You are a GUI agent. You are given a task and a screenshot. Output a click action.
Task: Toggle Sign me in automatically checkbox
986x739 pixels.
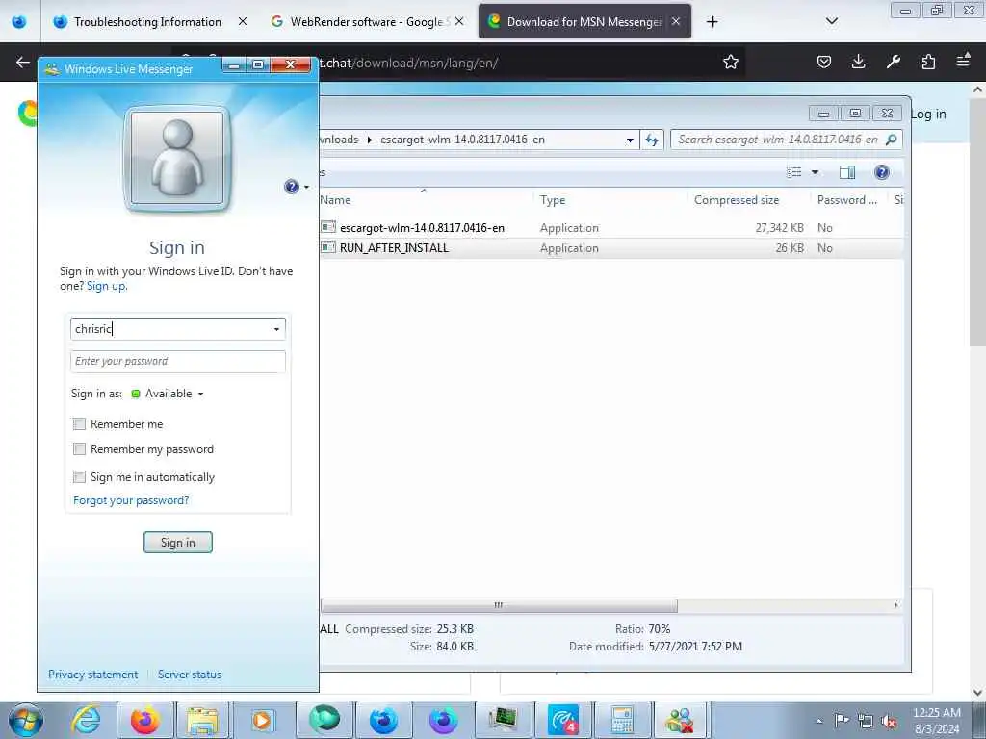(x=79, y=477)
